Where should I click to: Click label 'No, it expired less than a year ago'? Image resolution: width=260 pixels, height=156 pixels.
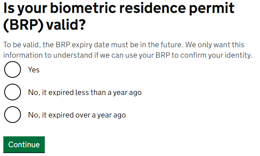tap(85, 92)
